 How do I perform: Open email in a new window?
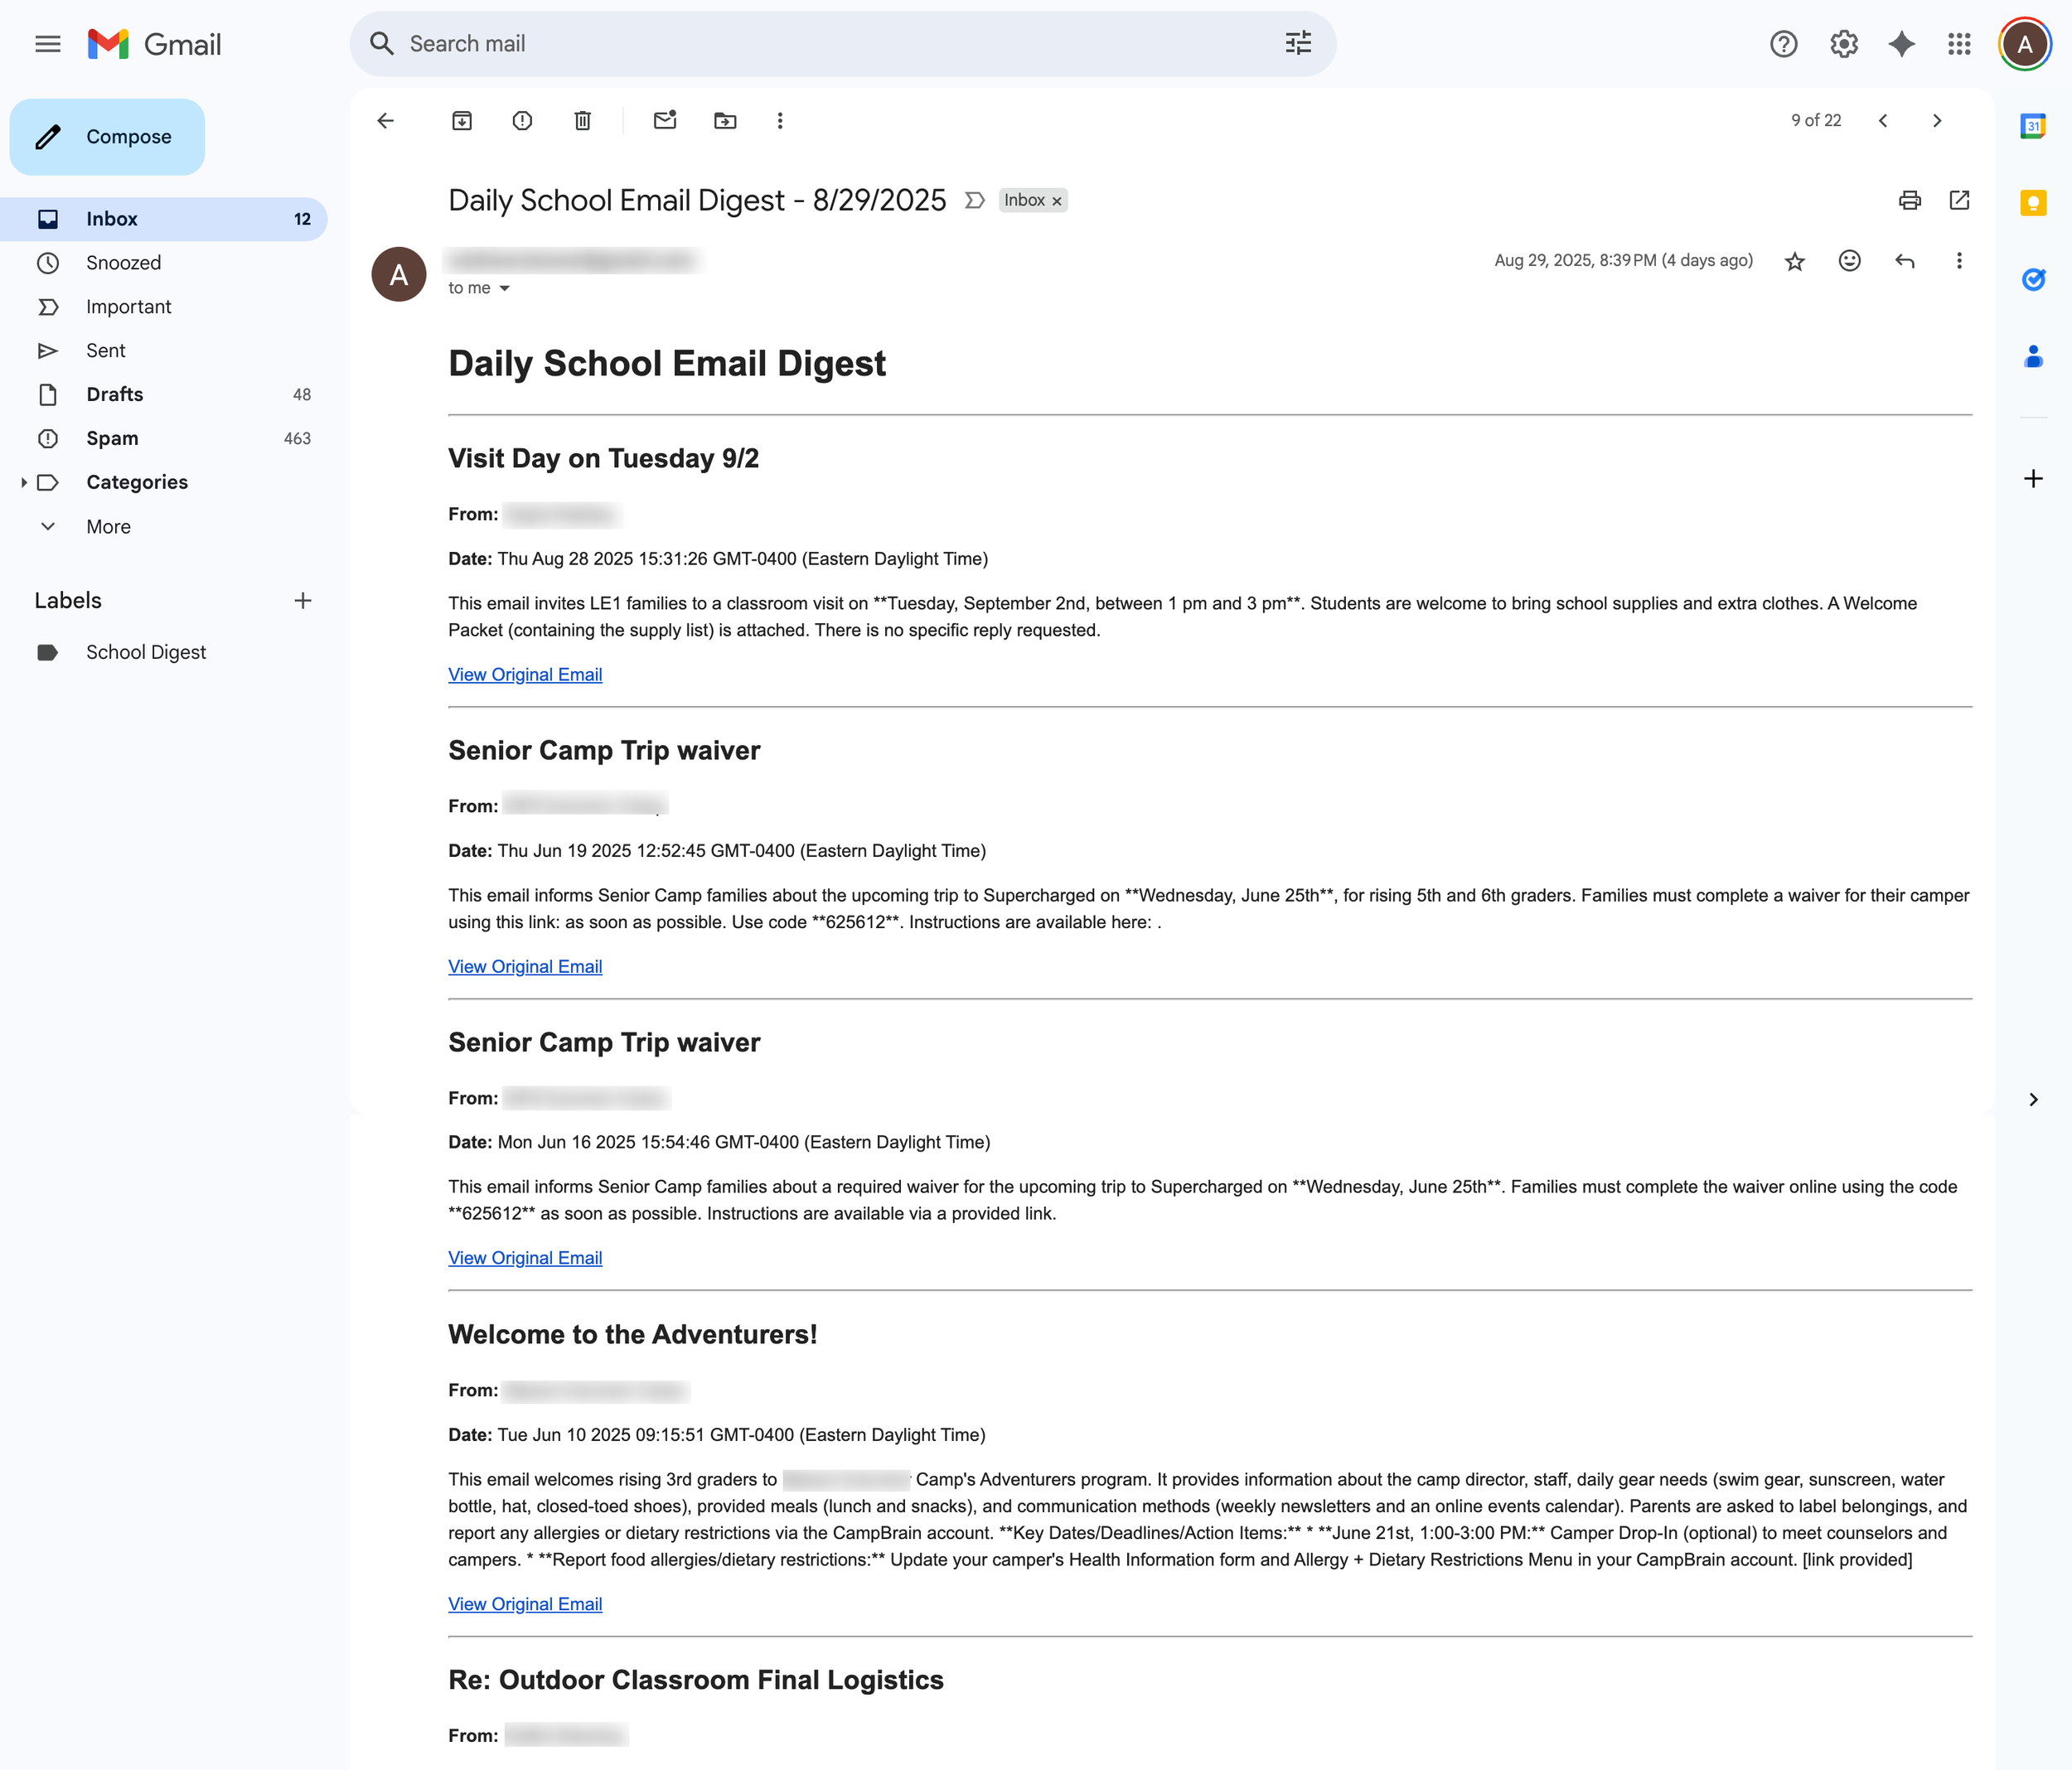pyautogui.click(x=1959, y=200)
